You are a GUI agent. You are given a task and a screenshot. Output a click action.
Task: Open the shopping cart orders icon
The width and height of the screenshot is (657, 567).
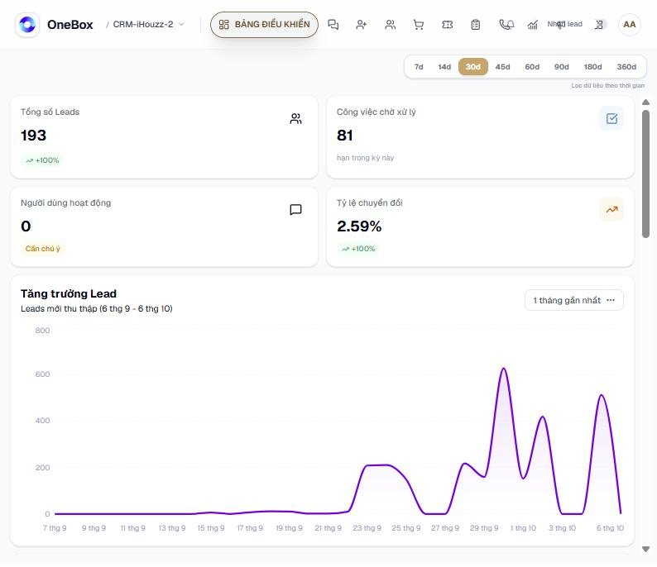click(x=418, y=25)
